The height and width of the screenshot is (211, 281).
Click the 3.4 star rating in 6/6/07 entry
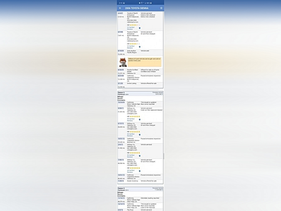(x=133, y=25)
